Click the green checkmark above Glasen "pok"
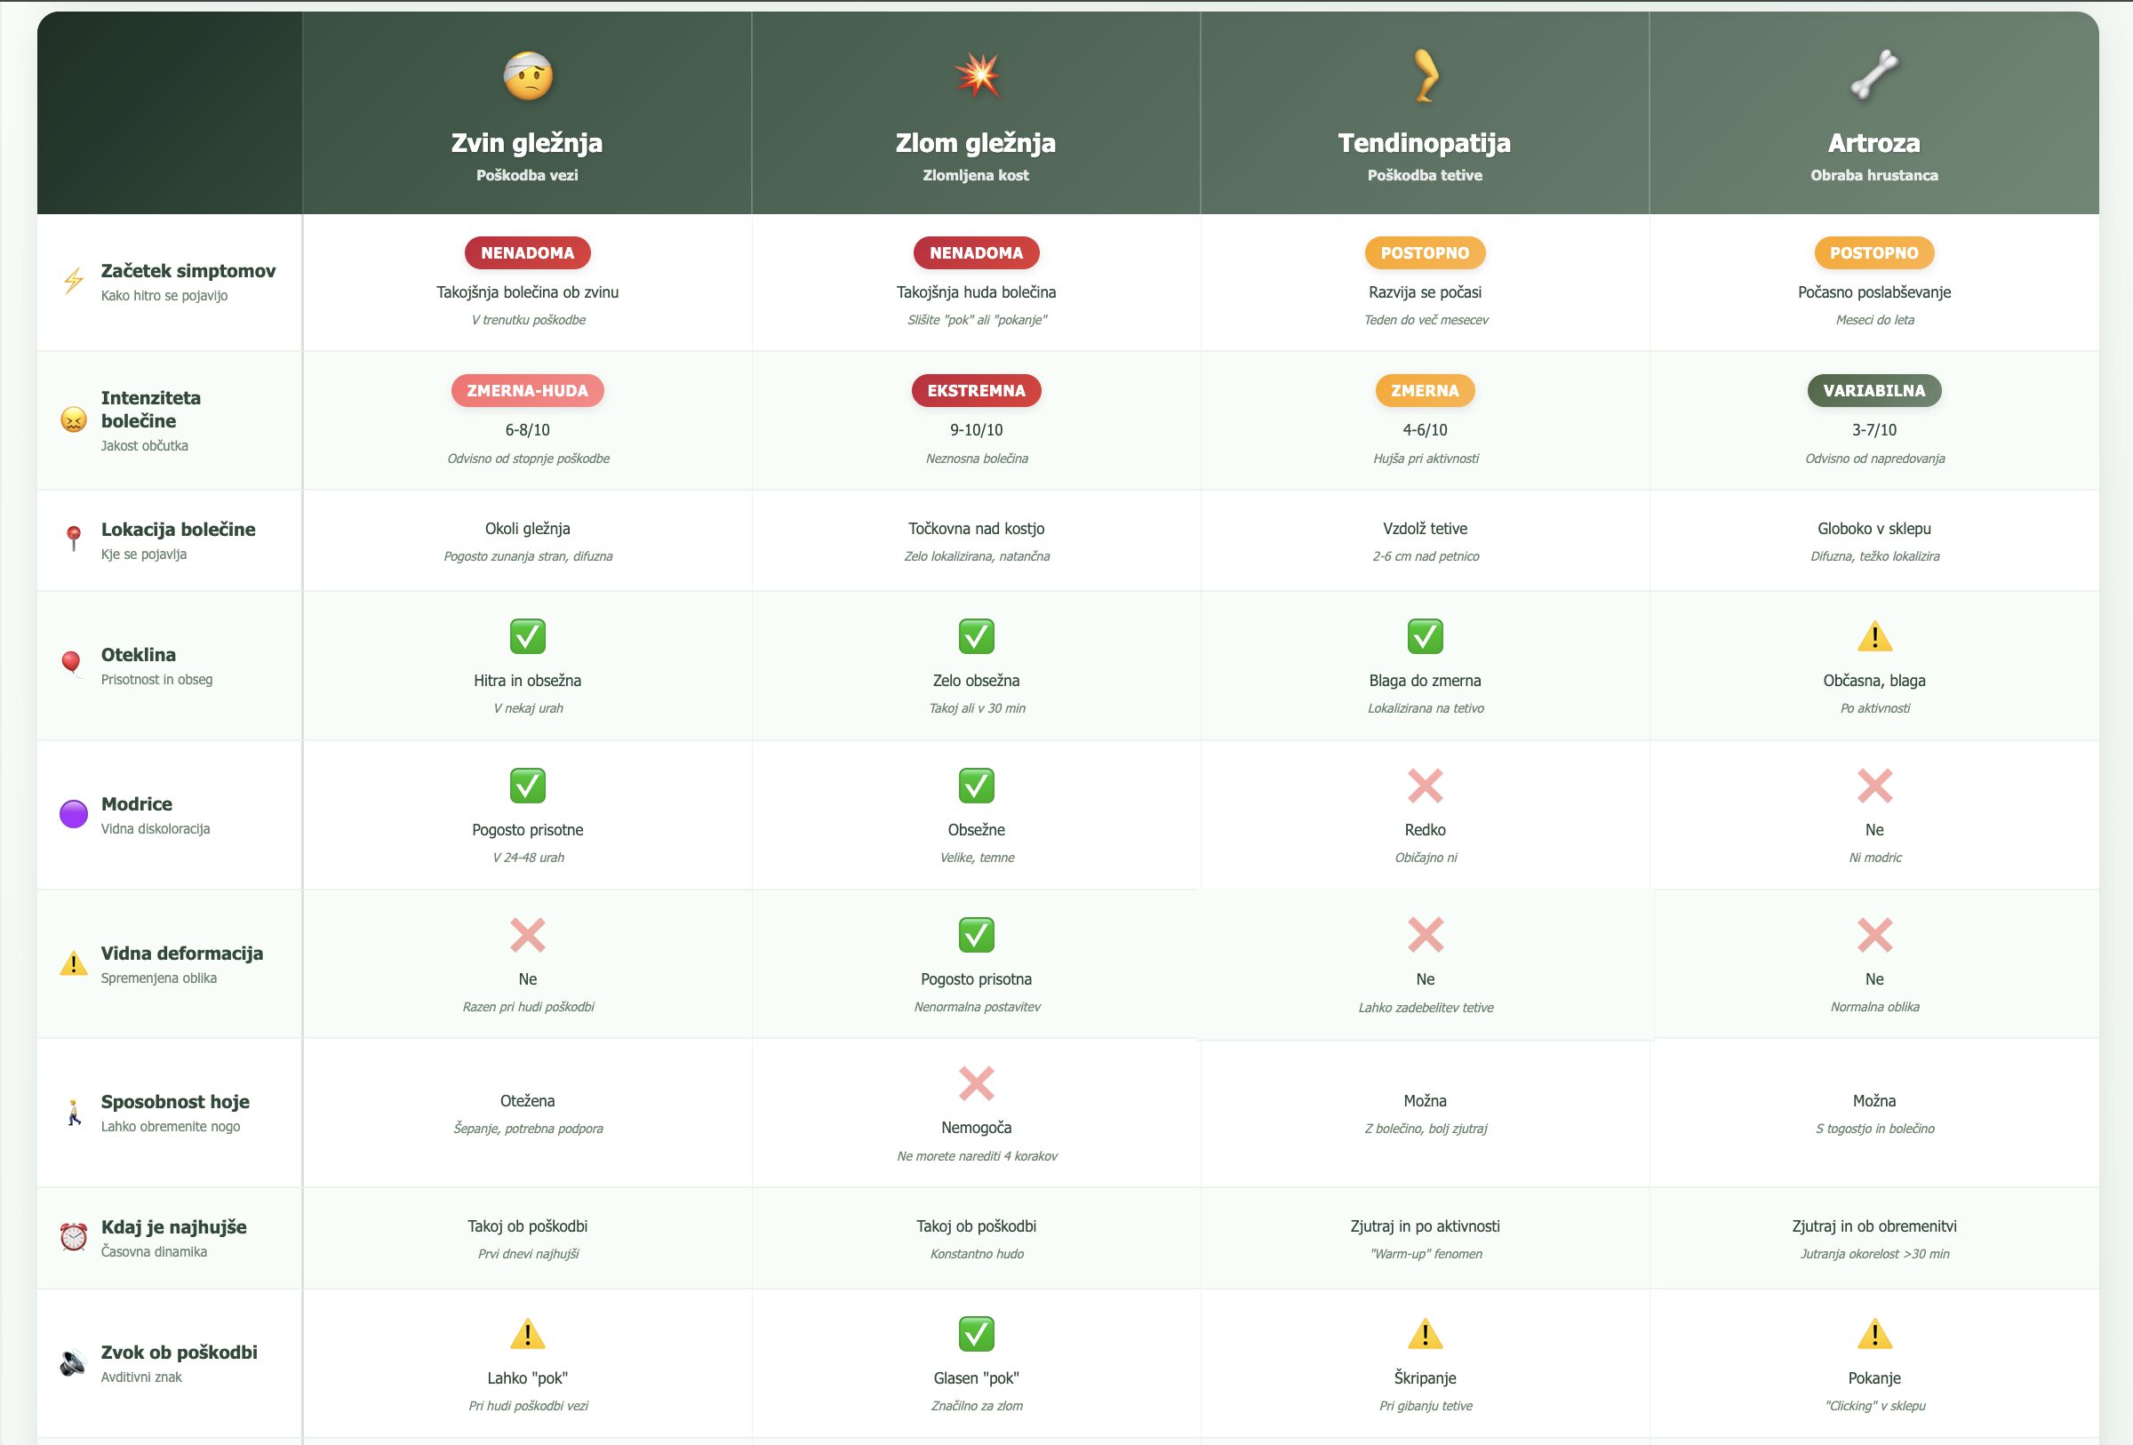Viewport: 2133px width, 1445px height. point(977,1334)
